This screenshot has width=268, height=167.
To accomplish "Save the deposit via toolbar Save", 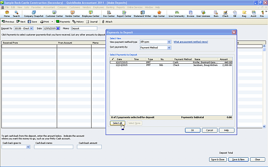I will point(32,22).
